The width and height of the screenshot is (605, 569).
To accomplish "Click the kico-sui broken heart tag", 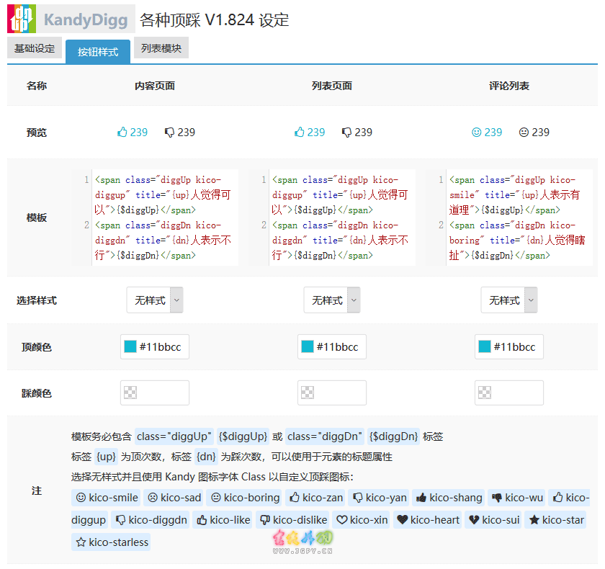I will pos(493,520).
